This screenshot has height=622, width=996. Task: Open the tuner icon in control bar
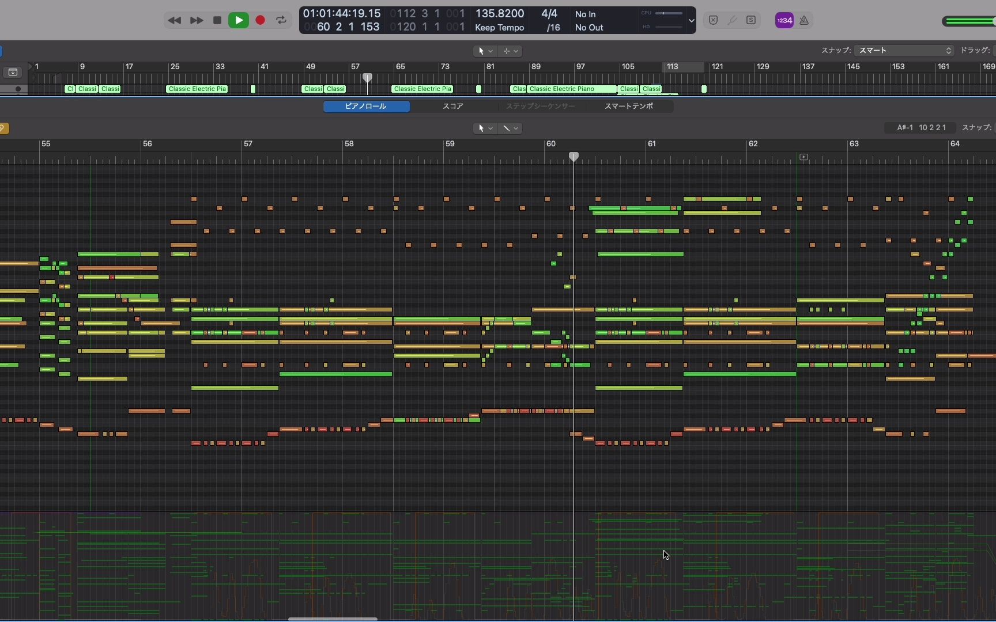(732, 20)
